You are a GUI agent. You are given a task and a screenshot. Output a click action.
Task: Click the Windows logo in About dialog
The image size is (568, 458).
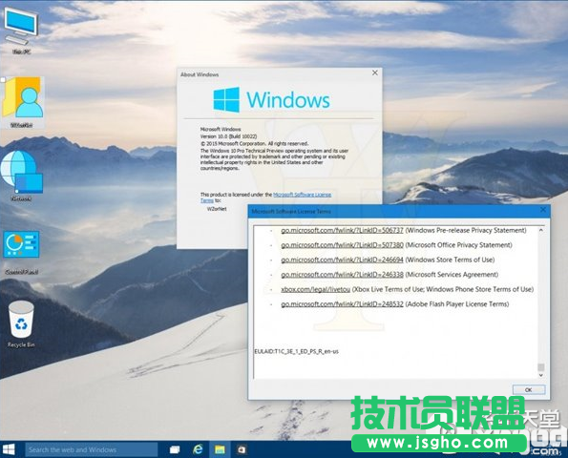tap(226, 99)
